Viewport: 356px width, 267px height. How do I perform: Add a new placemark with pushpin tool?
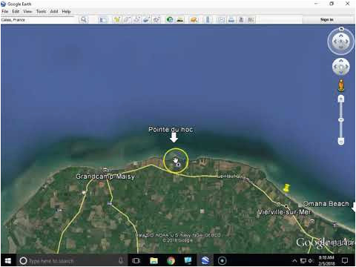(x=116, y=20)
